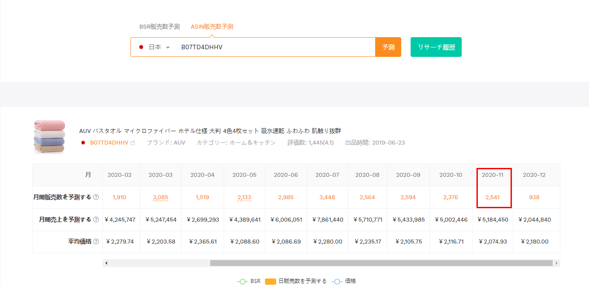The height and width of the screenshot is (287, 589).
Task: Click underlined 2020-05 sales value 2,133
Action: pyautogui.click(x=244, y=197)
